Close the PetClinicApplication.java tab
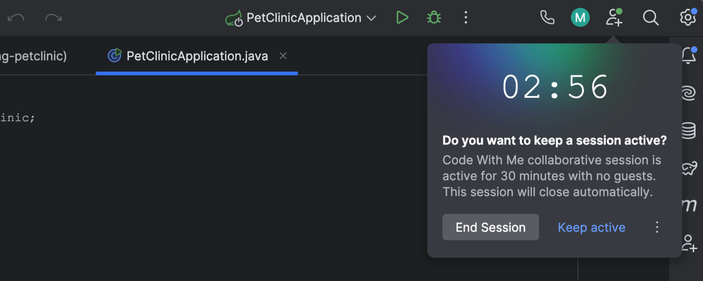The height and width of the screenshot is (281, 703). tap(283, 56)
